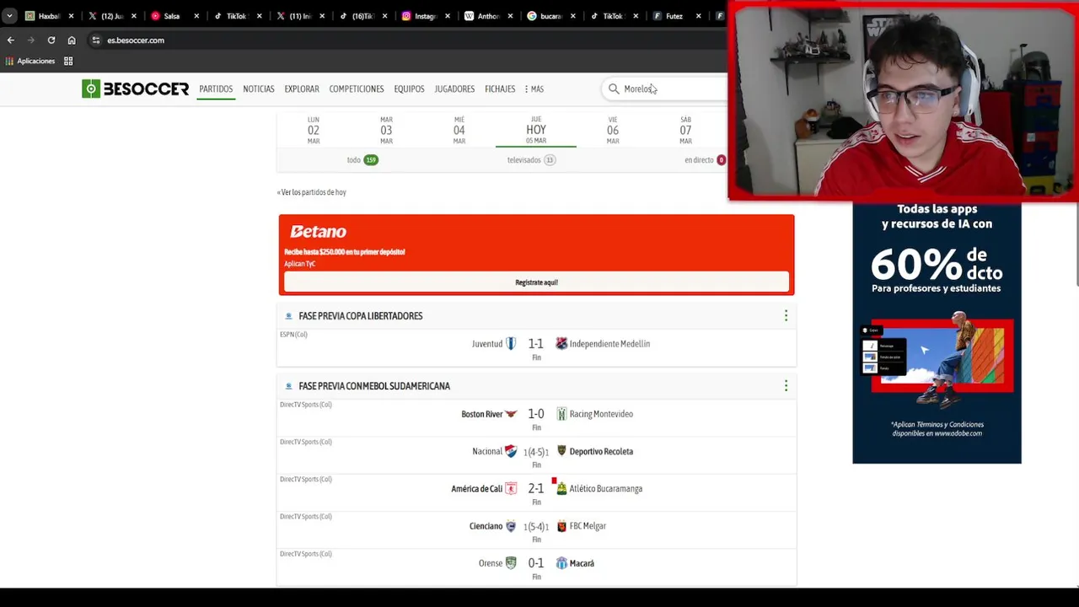This screenshot has width=1079, height=607.
Task: Open the Competiciones menu
Action: 357,89
